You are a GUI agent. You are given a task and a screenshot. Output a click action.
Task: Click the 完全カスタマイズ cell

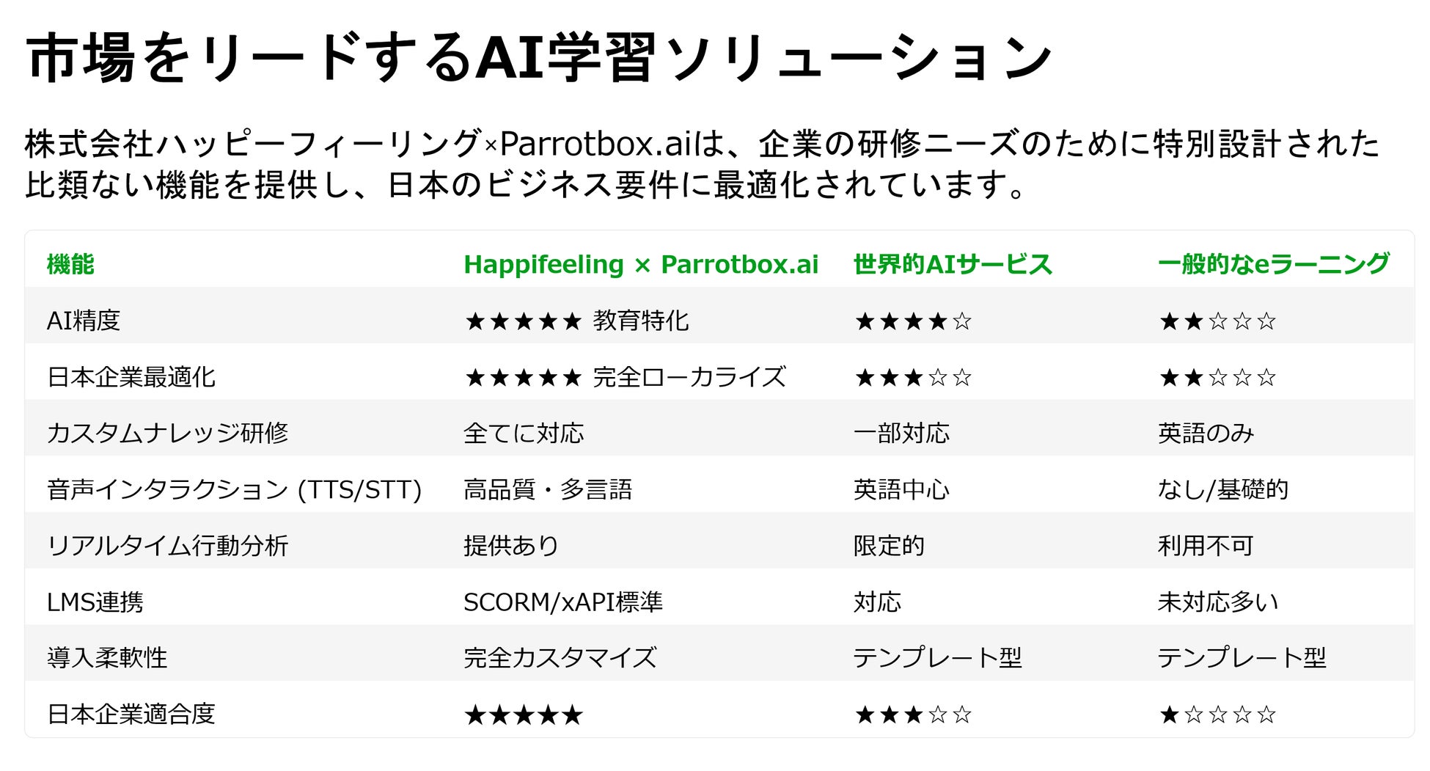pyautogui.click(x=560, y=657)
